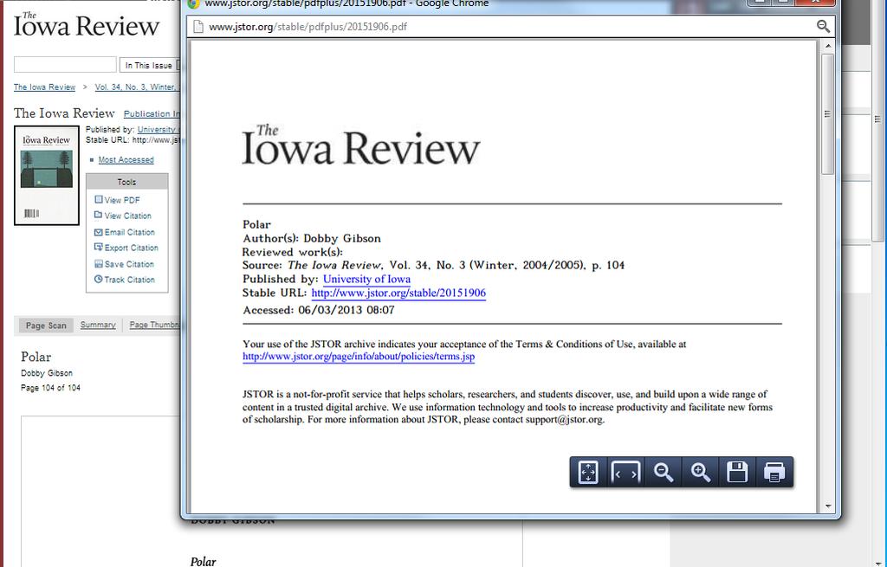Click the "Author(s): Dobby Gibson" line in PDF
887x567 pixels.
(312, 238)
